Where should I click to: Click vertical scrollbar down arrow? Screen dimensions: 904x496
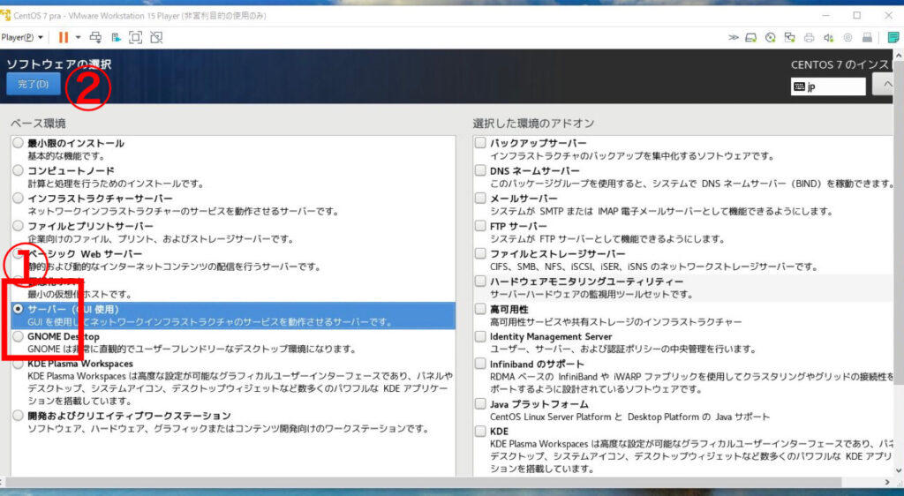click(x=899, y=470)
